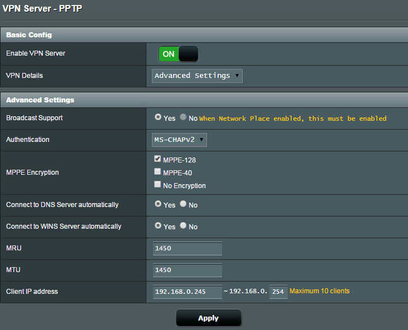Check the No Encryption checkbox
408x330 pixels.
[x=158, y=184]
